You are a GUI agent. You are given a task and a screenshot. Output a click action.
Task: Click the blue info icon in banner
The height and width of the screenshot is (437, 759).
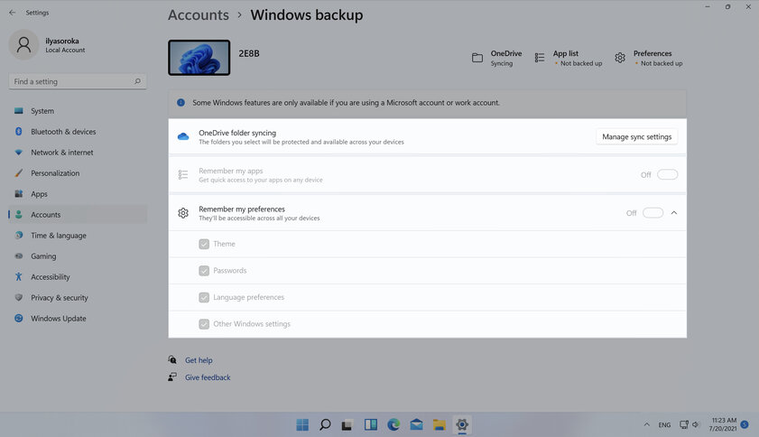click(x=181, y=103)
